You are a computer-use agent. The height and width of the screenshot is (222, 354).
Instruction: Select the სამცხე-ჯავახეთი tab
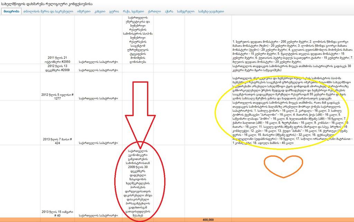pos(211,11)
